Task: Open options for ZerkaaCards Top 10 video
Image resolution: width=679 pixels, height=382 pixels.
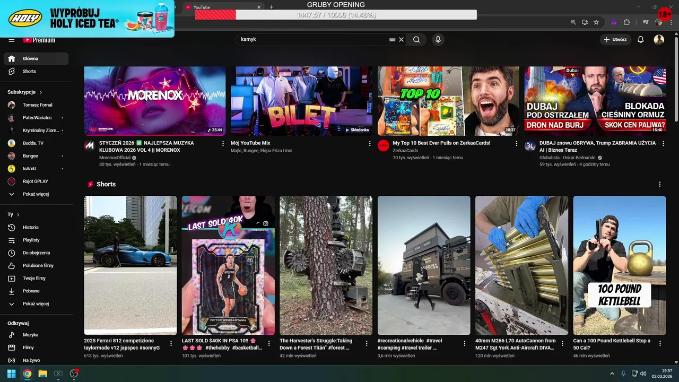Action: (x=517, y=143)
